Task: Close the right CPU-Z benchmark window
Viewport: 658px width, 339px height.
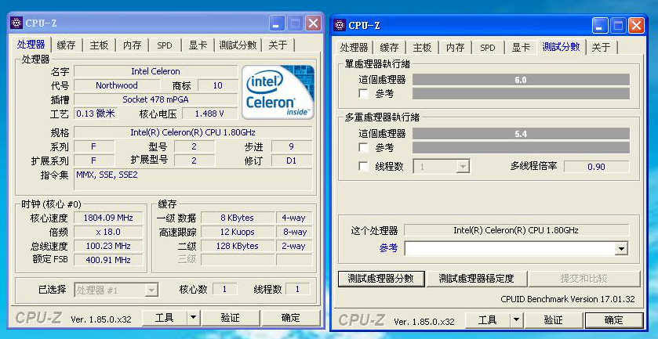Action: (x=636, y=26)
